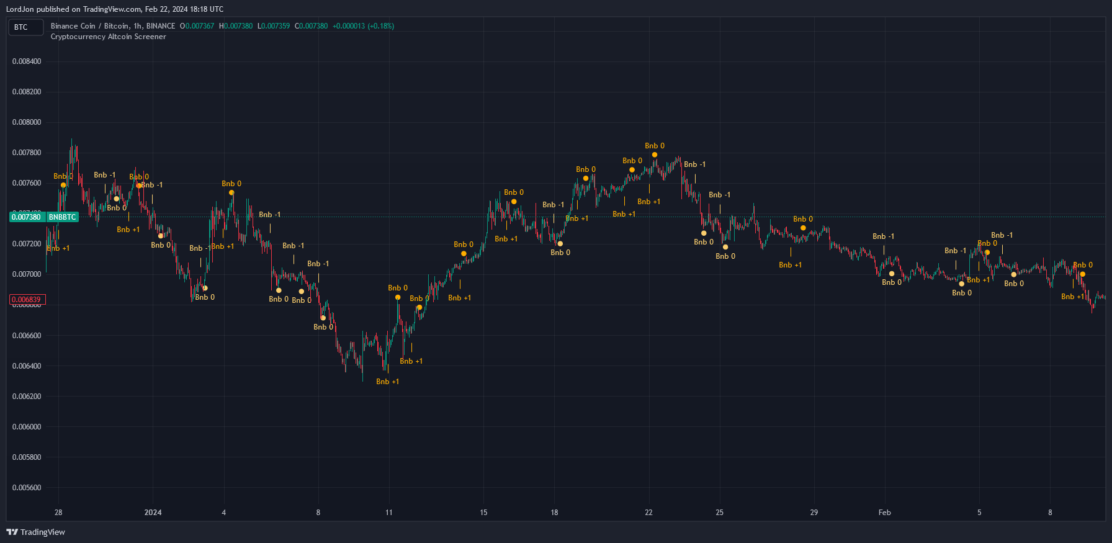1112x543 pixels.
Task: Click the LordJon published on TradingView.com header
Action: [115, 9]
